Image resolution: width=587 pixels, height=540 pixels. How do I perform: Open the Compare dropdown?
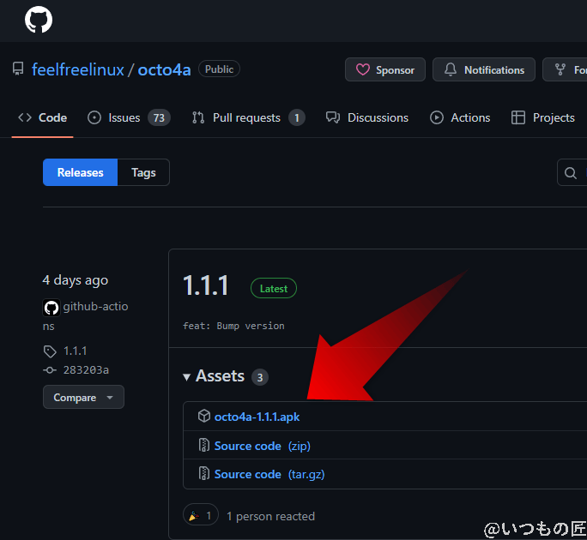(83, 398)
